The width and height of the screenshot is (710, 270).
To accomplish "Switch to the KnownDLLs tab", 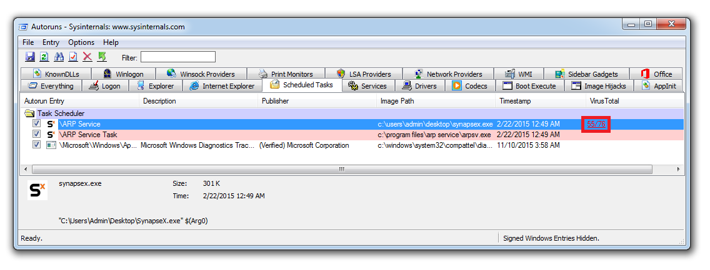I will point(56,74).
